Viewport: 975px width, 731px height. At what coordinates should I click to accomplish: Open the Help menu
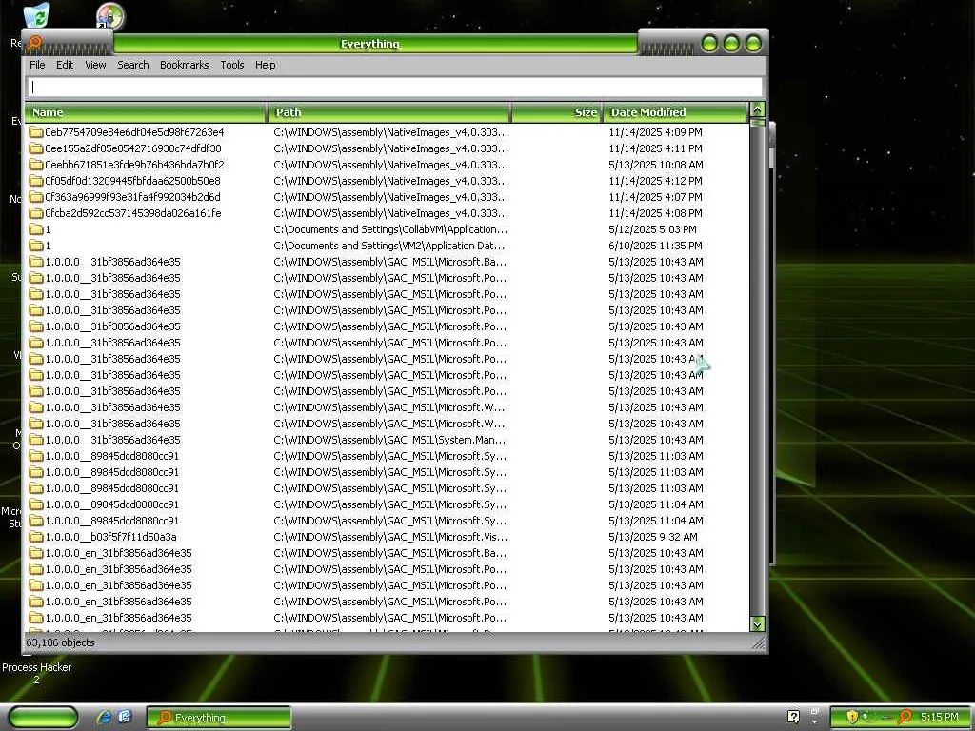coord(265,65)
